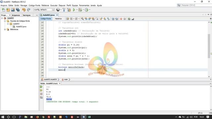
Task: Open the config. default dropdown
Action: tap(44, 10)
